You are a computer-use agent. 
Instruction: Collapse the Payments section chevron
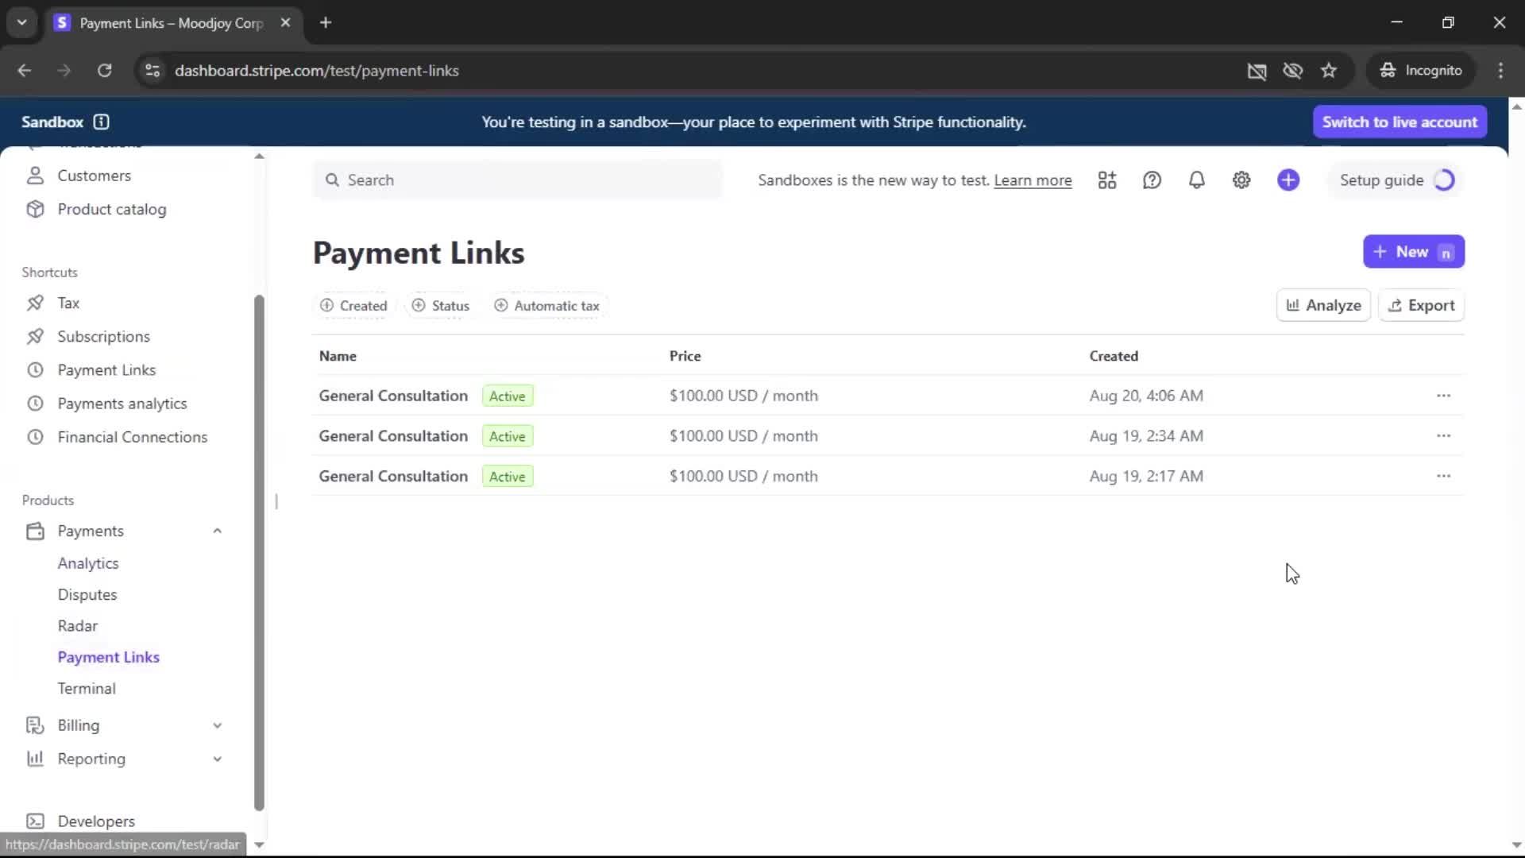[217, 531]
